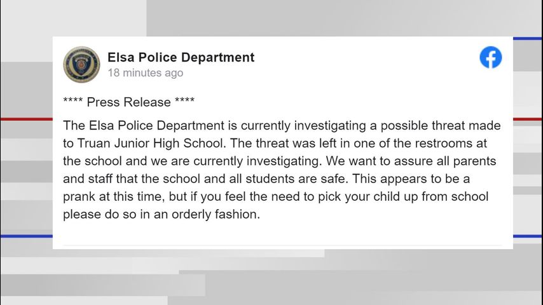This screenshot has width=543, height=305.
Task: Click the words "possible threat" in the post
Action: (417, 126)
